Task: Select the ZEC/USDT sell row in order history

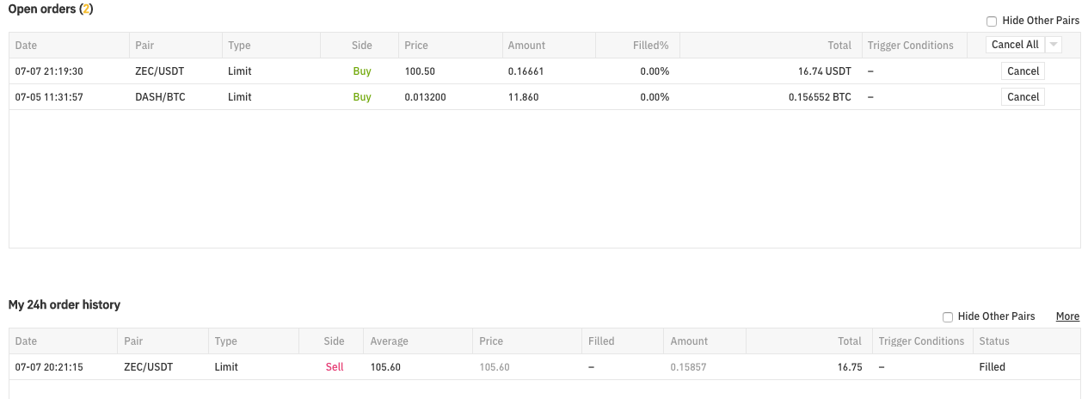Action: (x=148, y=367)
